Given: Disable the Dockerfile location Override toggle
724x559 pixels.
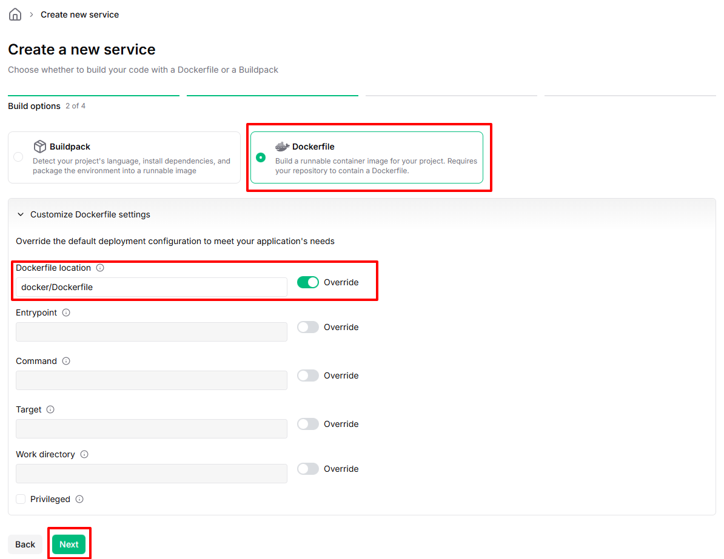Looking at the screenshot, I should 307,282.
